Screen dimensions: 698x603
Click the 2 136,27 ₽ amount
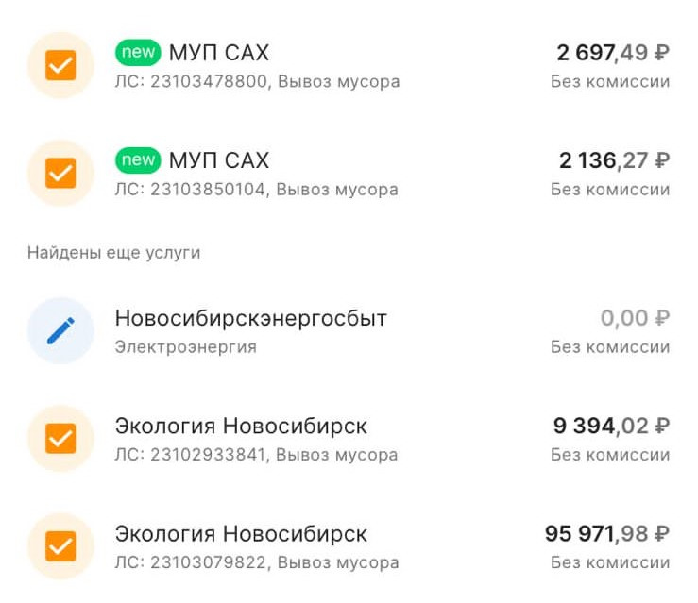[x=614, y=160]
